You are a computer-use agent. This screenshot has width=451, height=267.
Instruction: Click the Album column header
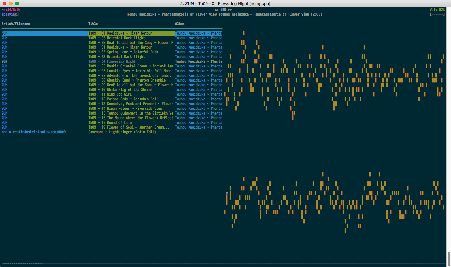tap(180, 24)
